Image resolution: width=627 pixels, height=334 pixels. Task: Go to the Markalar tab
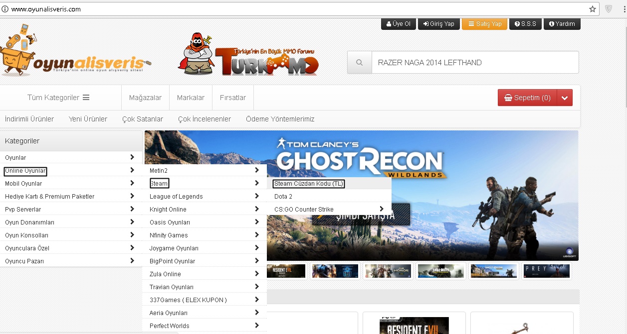pos(191,98)
